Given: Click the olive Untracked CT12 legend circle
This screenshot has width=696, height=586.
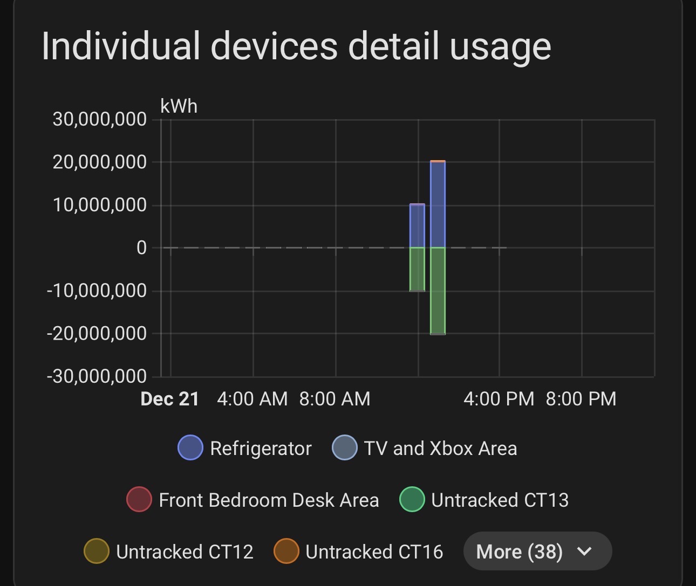Looking at the screenshot, I should point(97,551).
